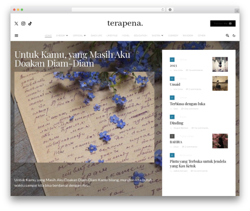Click the author name under the Dinding post
The height and width of the screenshot is (211, 250).
[180, 128]
